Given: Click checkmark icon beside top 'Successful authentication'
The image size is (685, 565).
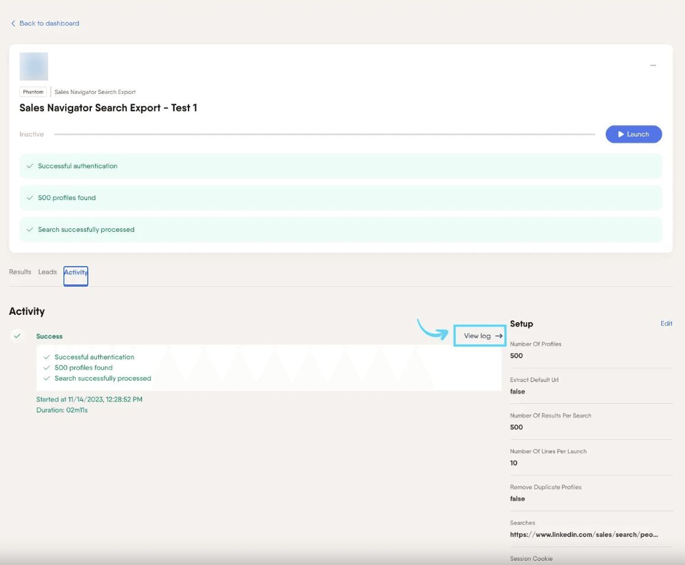Looking at the screenshot, I should click(30, 166).
